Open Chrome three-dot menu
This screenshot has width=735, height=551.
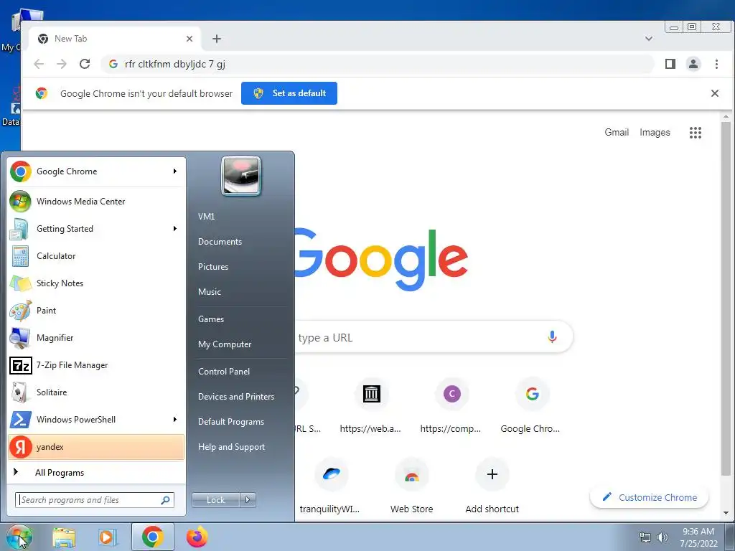[716, 64]
